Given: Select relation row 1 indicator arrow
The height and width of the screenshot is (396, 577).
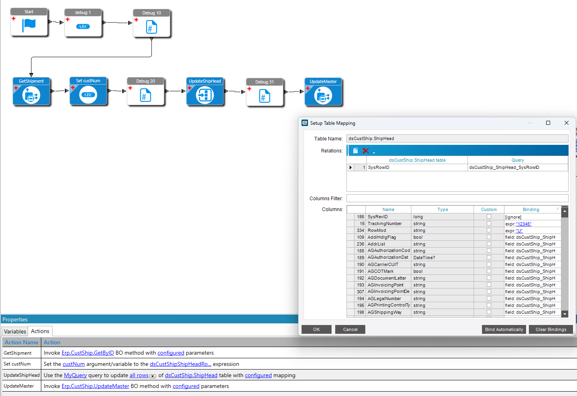Looking at the screenshot, I should click(x=350, y=168).
